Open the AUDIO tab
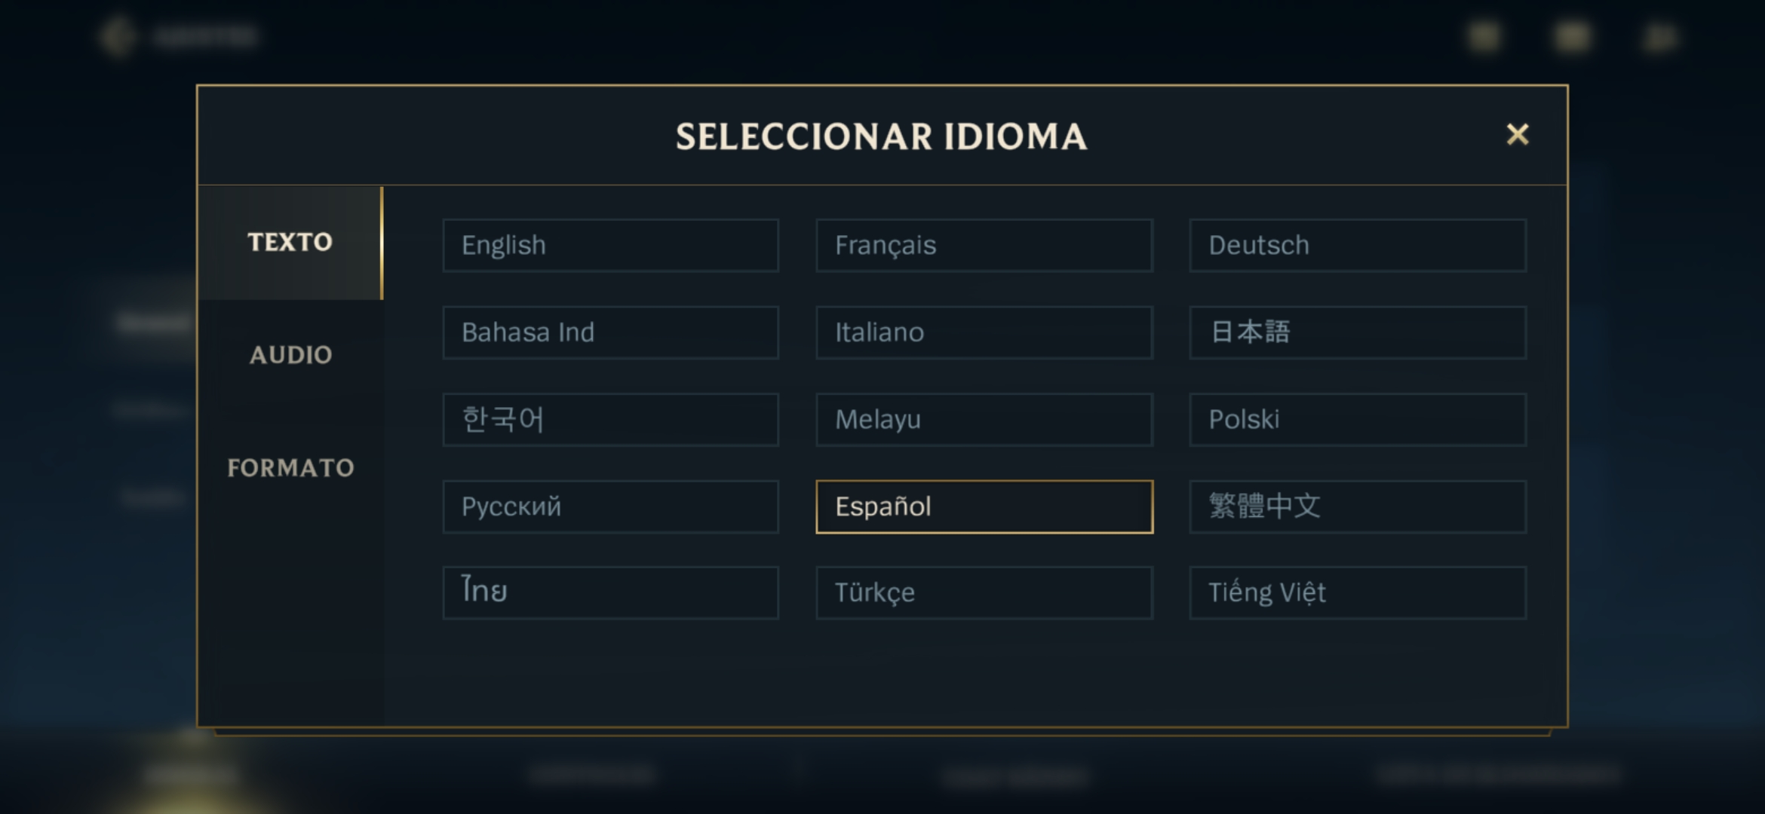Viewport: 1765px width, 814px height. point(290,355)
